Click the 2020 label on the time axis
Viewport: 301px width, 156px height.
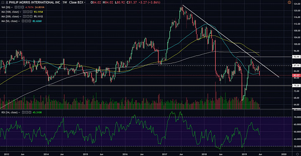284,154
